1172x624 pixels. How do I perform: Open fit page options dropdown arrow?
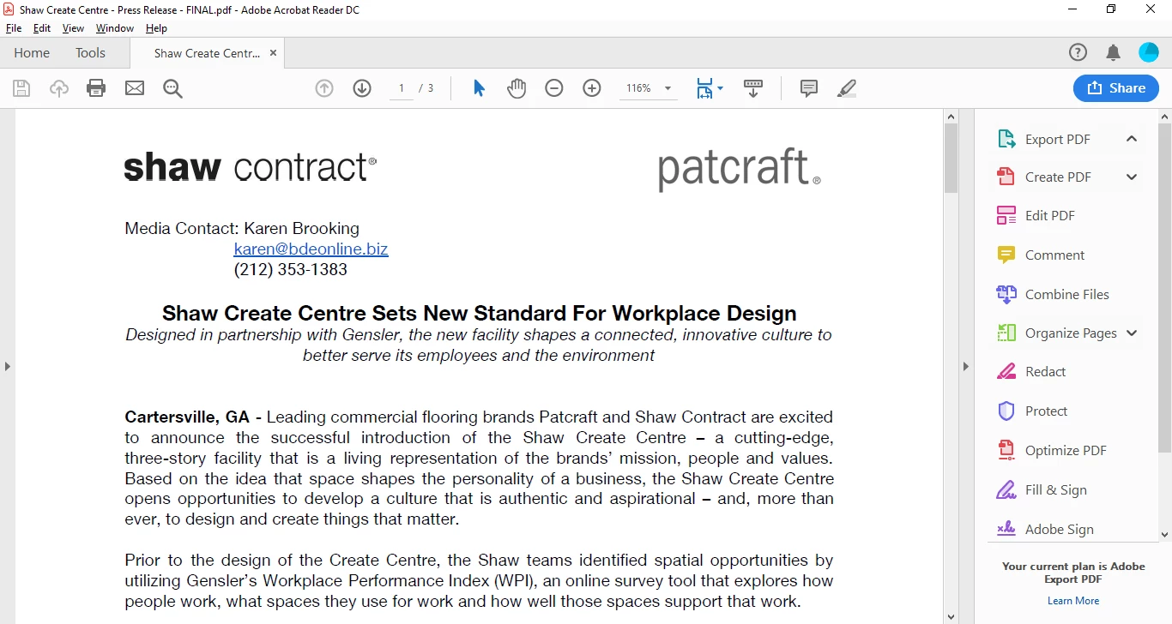click(720, 88)
